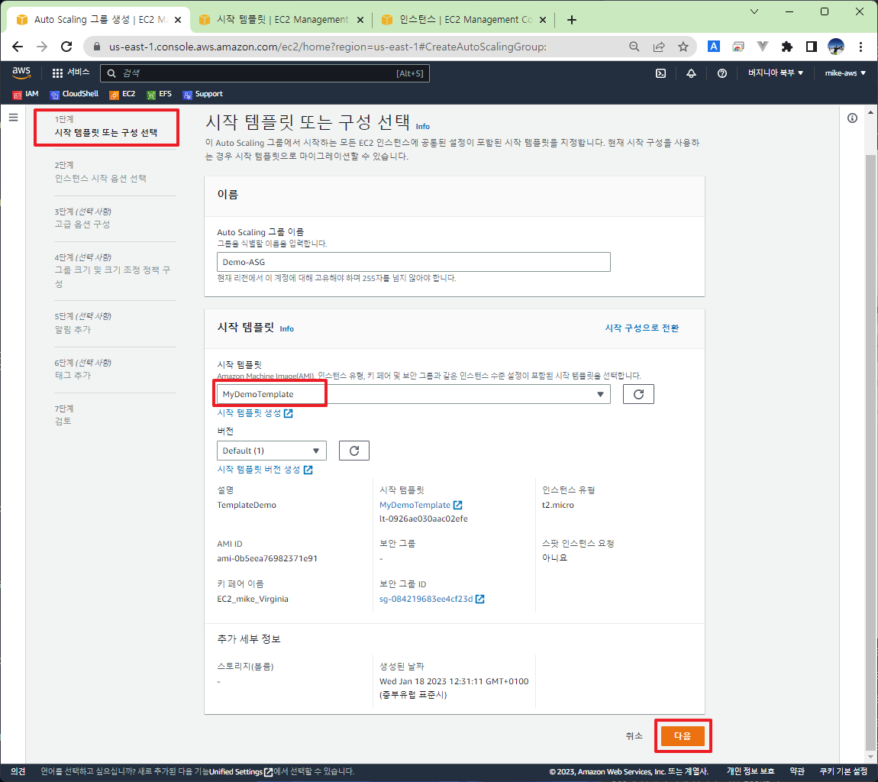Open the Support favorites shortcut

tap(202, 94)
